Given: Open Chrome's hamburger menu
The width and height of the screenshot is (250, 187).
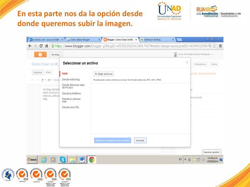Looking at the screenshot, I should click(x=220, y=46).
